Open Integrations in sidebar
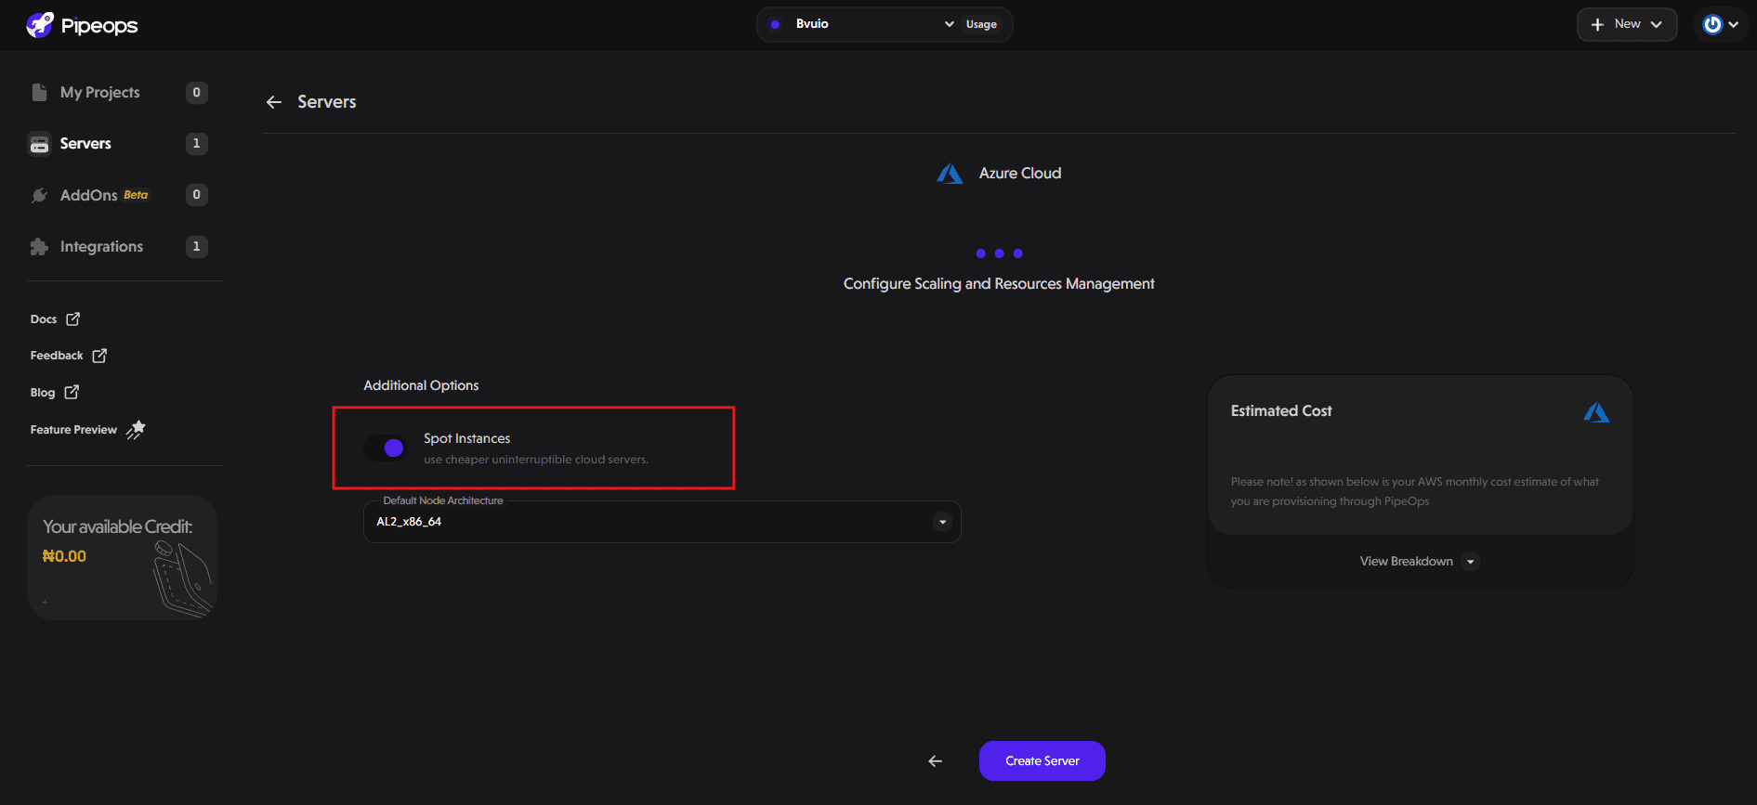Screen dimensions: 1757x805 pos(101,246)
